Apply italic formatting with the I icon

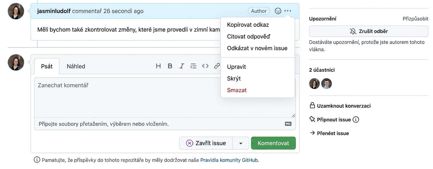click(182, 66)
